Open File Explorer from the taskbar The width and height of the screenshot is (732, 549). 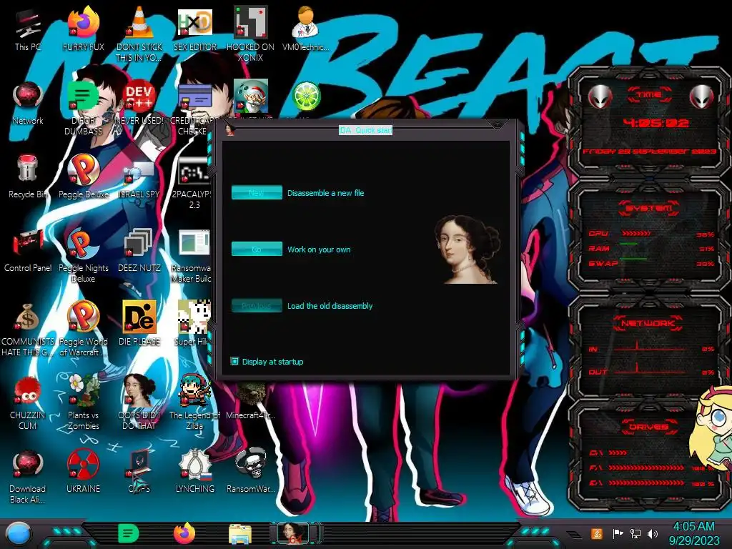click(x=240, y=535)
